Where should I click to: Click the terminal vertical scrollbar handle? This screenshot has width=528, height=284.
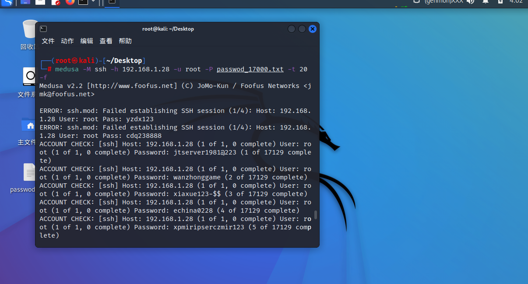pyautogui.click(x=316, y=215)
